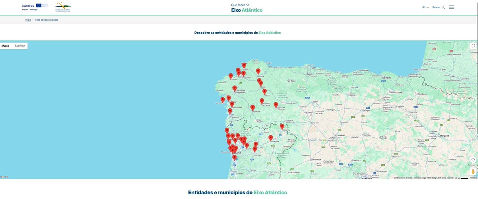This screenshot has height=199, width=478.
Task: Click the map pin at Ferrol
Action: point(244,66)
